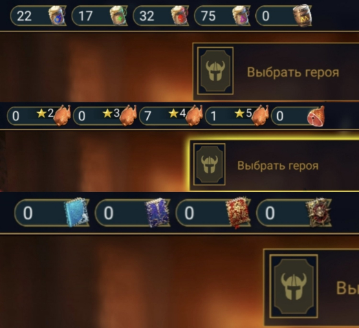The width and height of the screenshot is (359, 328).
Task: Click helmet slot in yellow-outlined hero panel
Action: coord(209,164)
